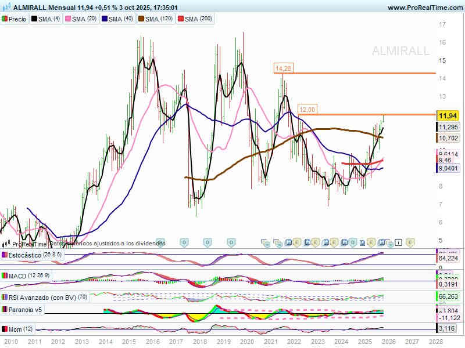Toggle the SMA (40) moving average legend
The image size is (465, 348).
point(117,19)
